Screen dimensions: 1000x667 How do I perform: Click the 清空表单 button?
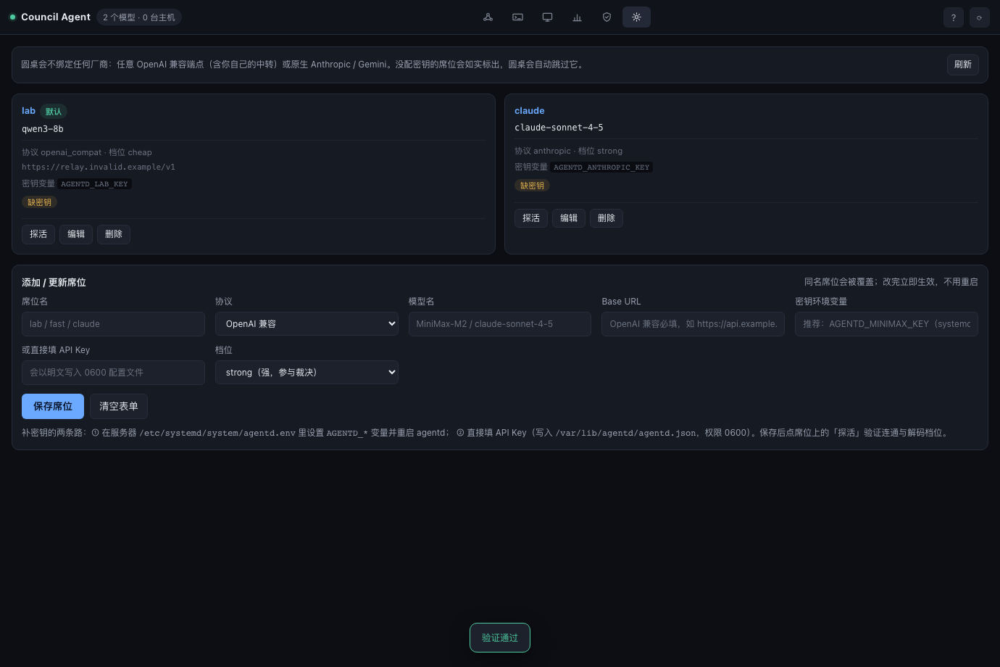tap(119, 407)
